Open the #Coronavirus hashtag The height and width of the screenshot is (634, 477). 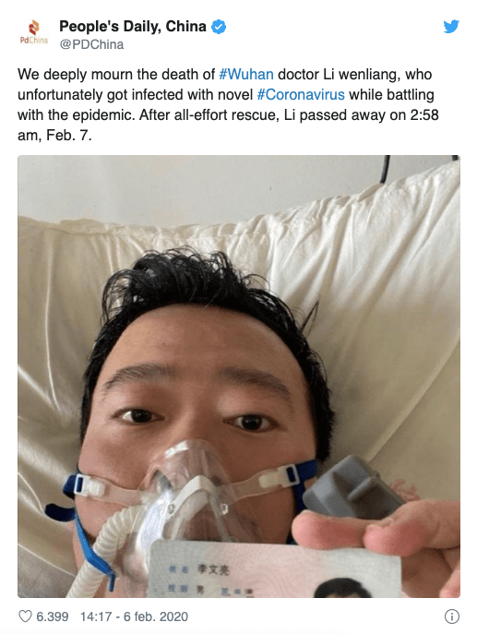pyautogui.click(x=301, y=95)
